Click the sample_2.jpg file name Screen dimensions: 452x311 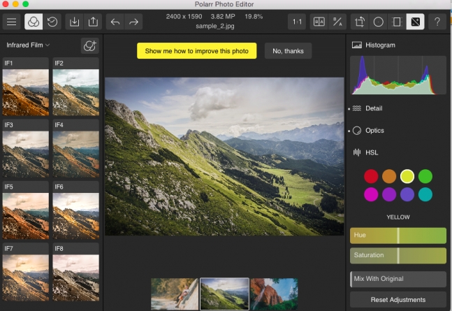[215, 26]
